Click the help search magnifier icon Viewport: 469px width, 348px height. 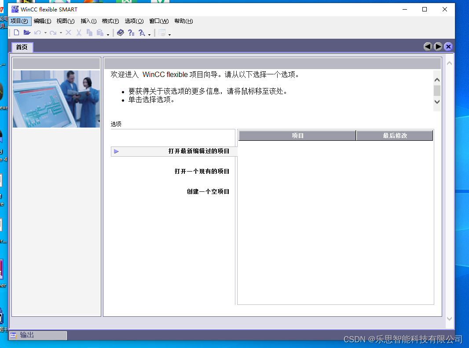[142, 33]
